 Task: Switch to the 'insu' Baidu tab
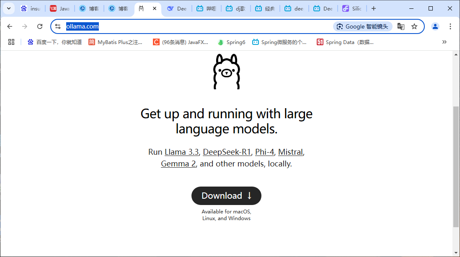(31, 8)
